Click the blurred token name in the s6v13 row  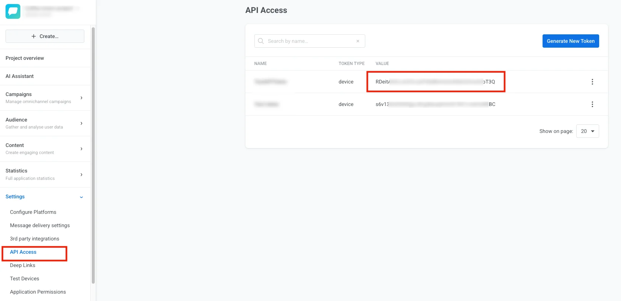[x=266, y=104]
